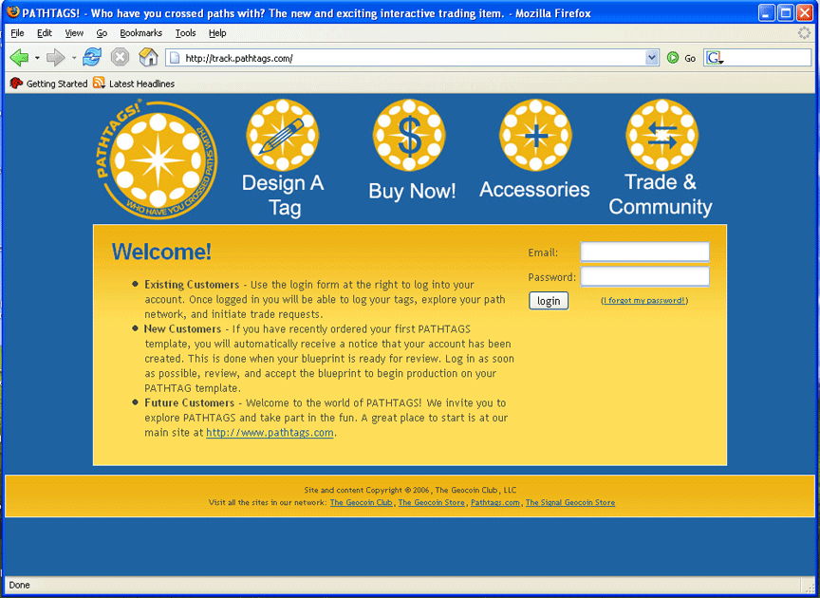
Task: Open the Go menu
Action: click(x=102, y=33)
